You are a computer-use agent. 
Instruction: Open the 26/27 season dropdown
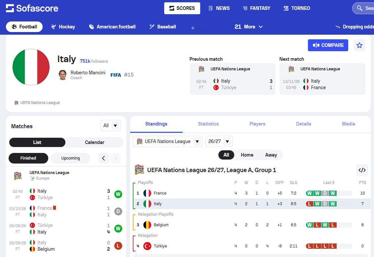[x=219, y=141]
